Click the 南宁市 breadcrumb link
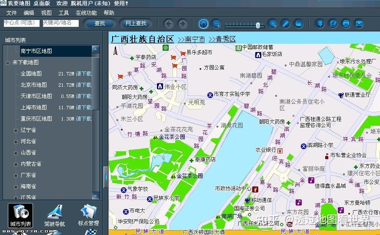 coord(191,39)
